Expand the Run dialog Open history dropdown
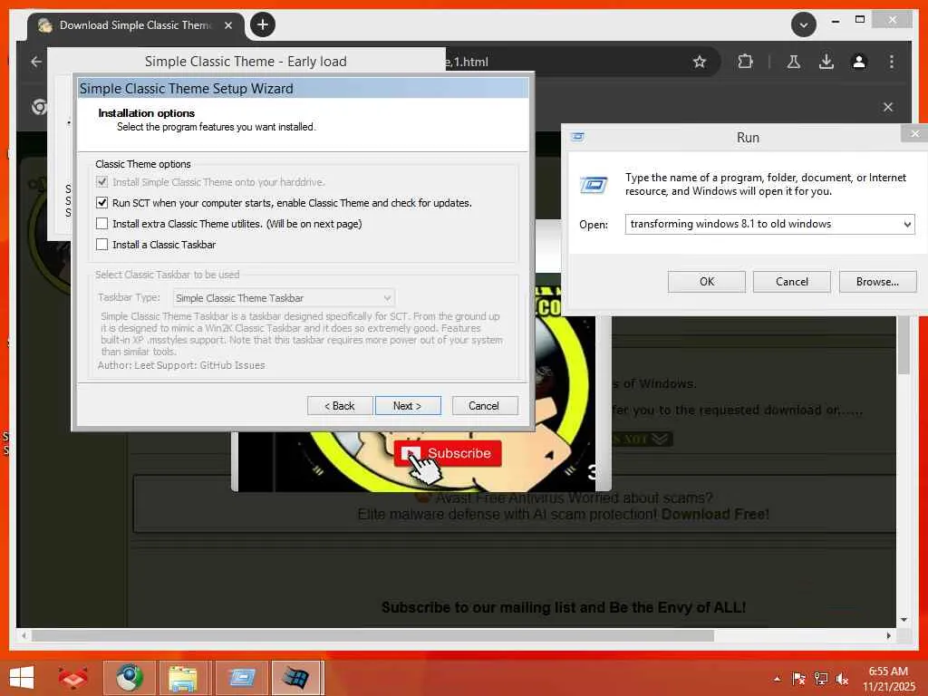This screenshot has height=696, width=928. [x=907, y=225]
